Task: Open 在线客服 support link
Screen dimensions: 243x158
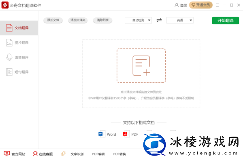Action: click(x=43, y=154)
